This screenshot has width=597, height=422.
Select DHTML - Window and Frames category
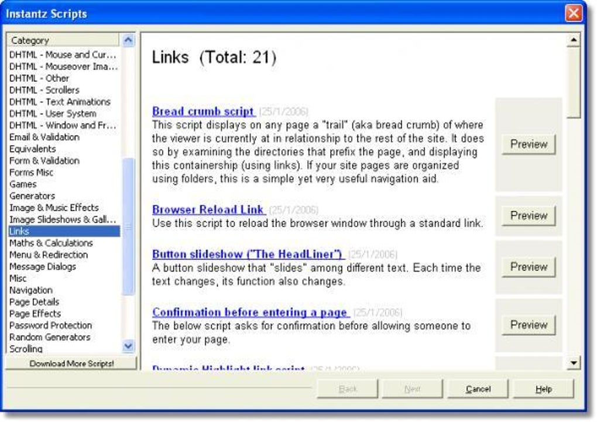(63, 125)
